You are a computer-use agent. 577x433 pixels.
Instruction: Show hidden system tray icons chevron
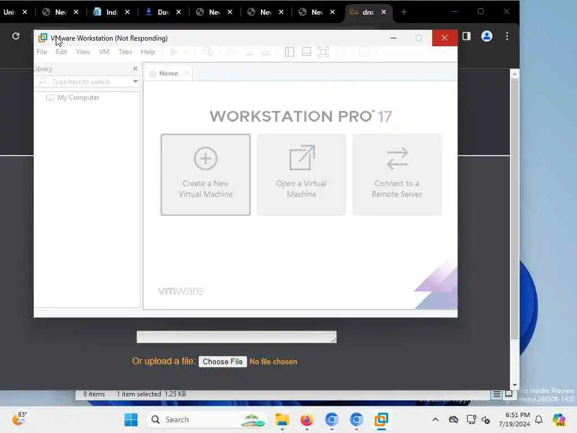point(436,419)
